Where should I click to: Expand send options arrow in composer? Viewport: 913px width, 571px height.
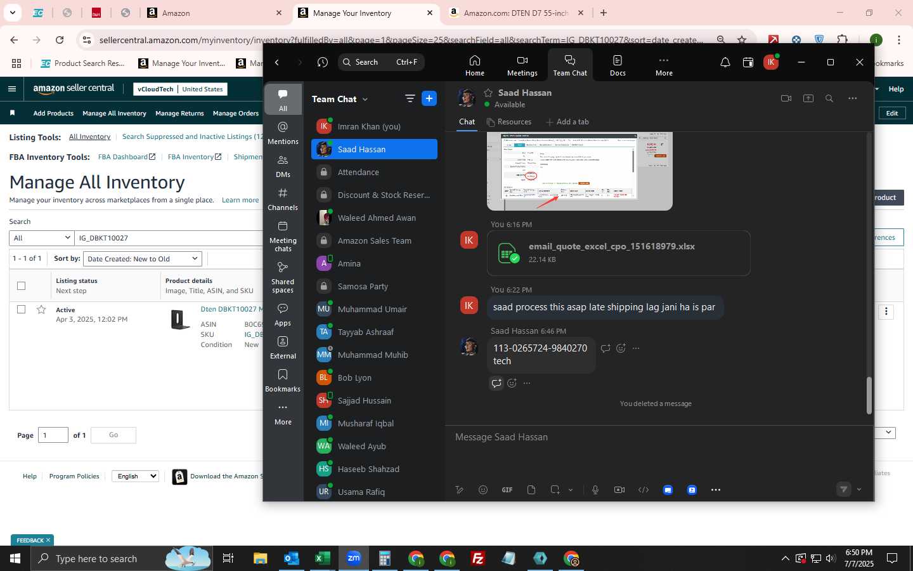click(x=859, y=489)
